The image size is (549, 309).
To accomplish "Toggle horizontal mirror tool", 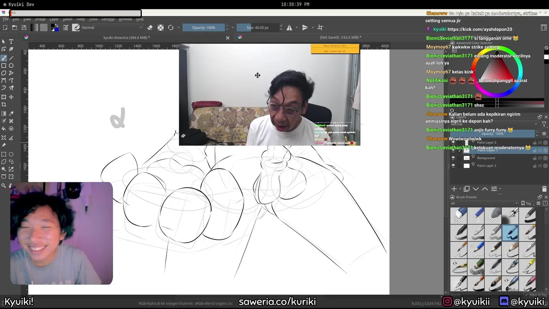I will pos(290,27).
